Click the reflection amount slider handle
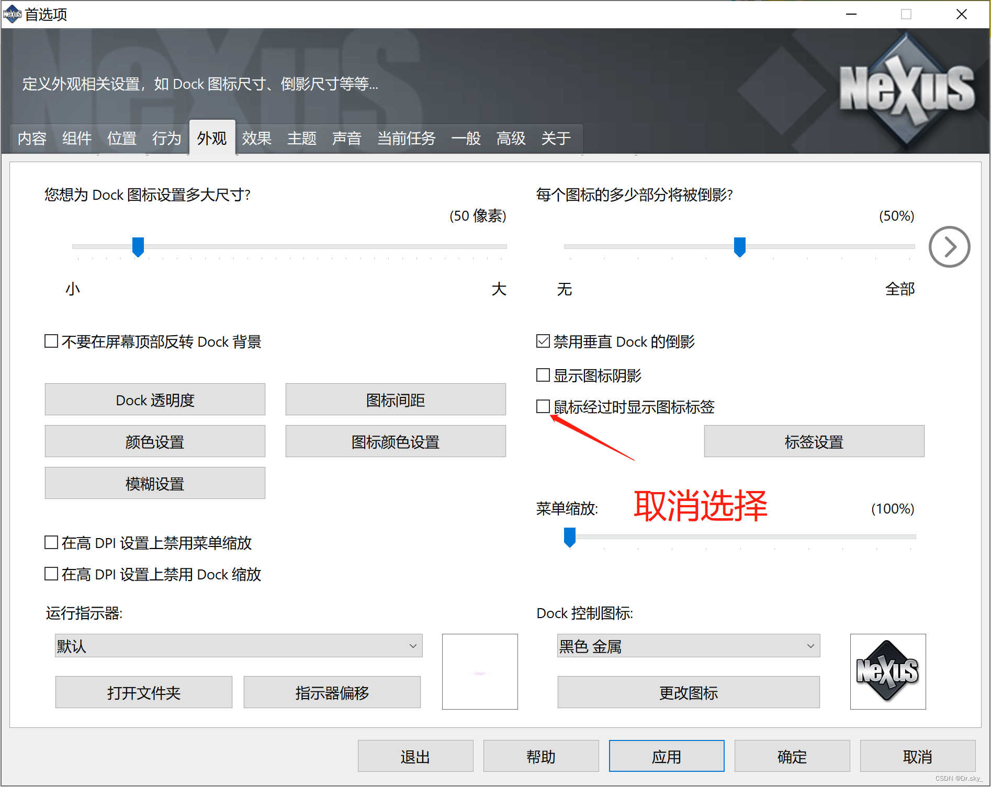Image resolution: width=991 pixels, height=787 pixels. coord(740,247)
